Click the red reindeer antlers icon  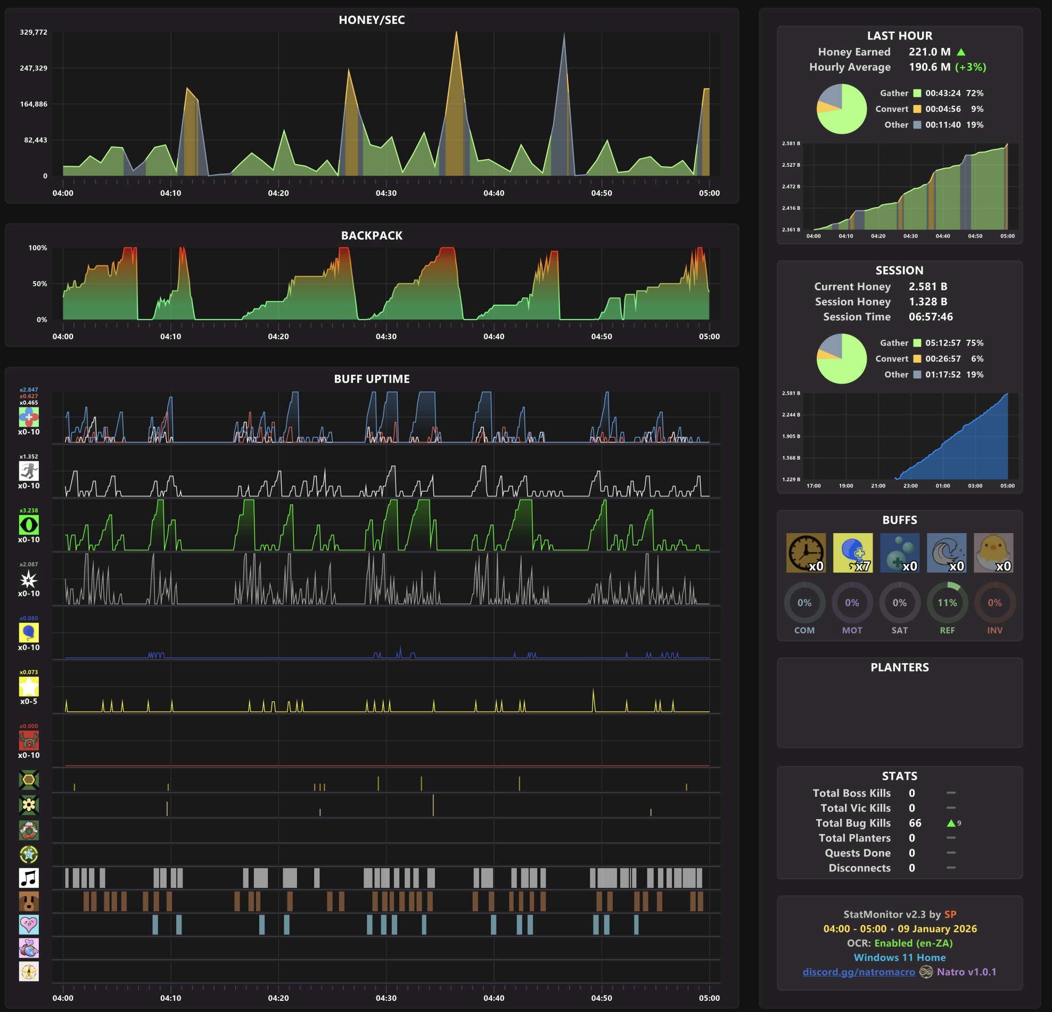[x=29, y=740]
